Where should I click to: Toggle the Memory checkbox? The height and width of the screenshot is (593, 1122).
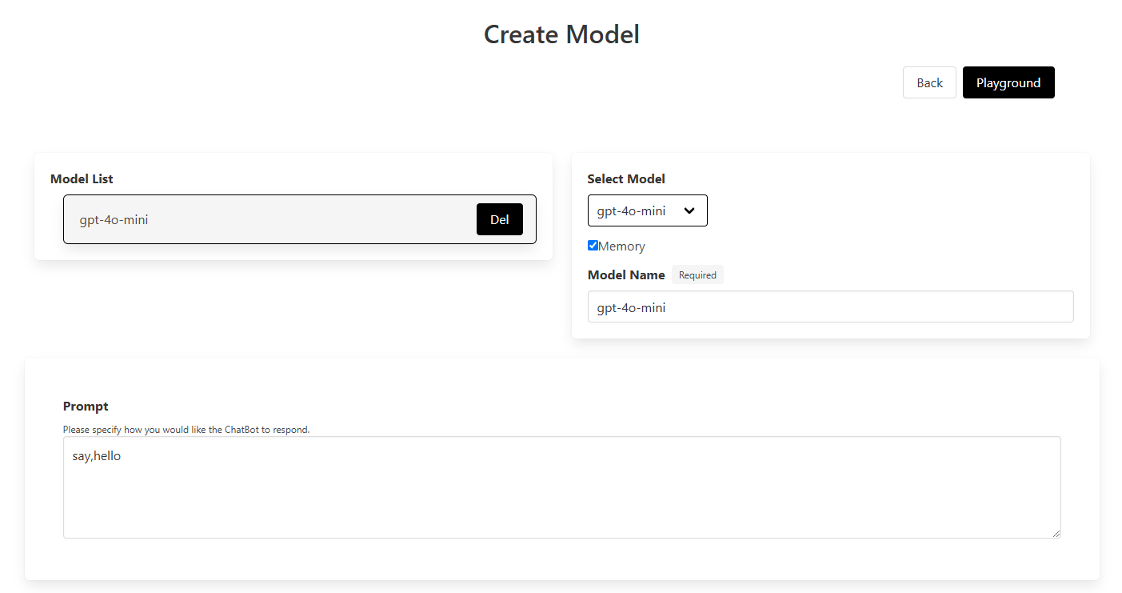tap(593, 246)
